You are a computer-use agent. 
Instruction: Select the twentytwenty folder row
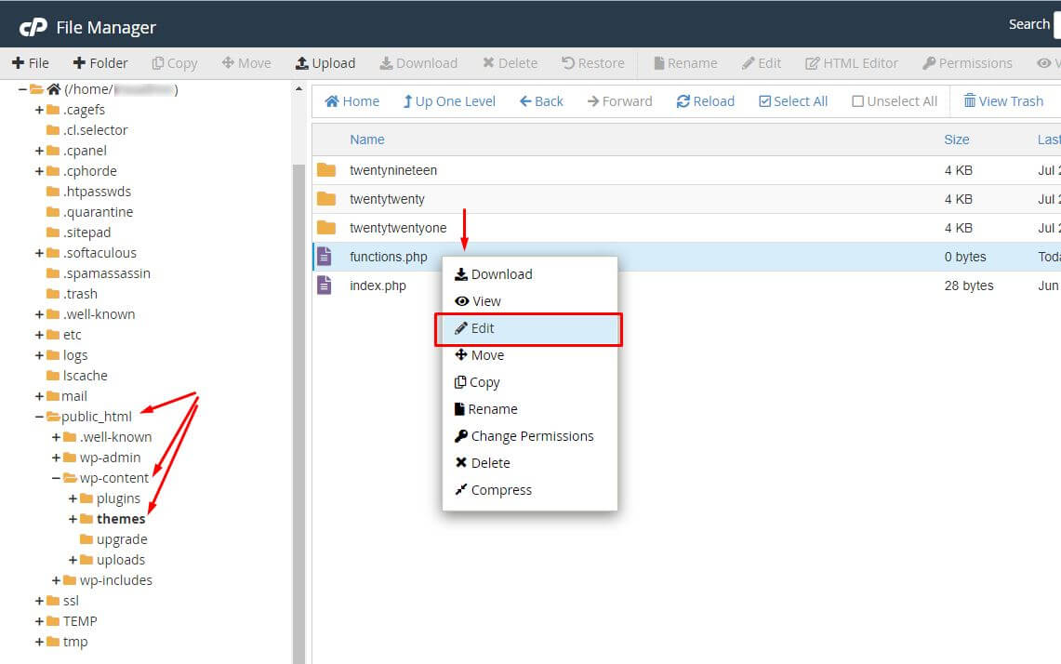click(686, 199)
